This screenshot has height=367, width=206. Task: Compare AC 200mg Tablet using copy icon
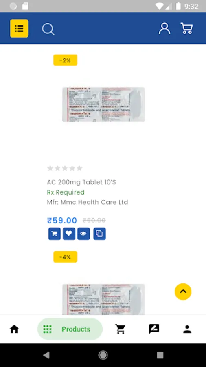click(x=99, y=234)
